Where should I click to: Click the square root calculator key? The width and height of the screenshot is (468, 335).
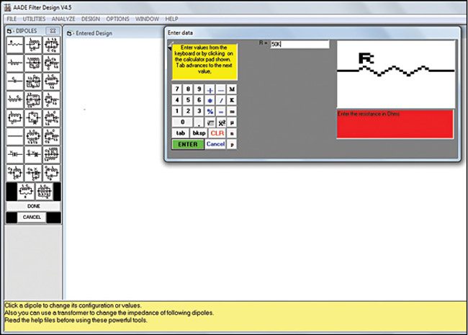pos(210,122)
